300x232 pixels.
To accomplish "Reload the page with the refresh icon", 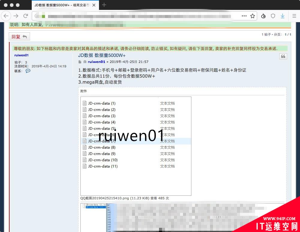I will click(25, 16).
